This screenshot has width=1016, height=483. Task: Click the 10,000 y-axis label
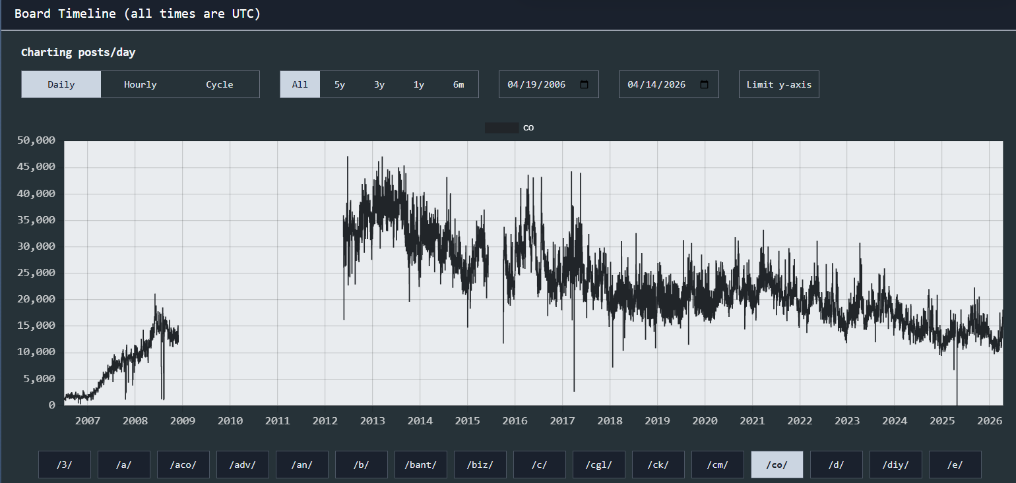coord(38,352)
